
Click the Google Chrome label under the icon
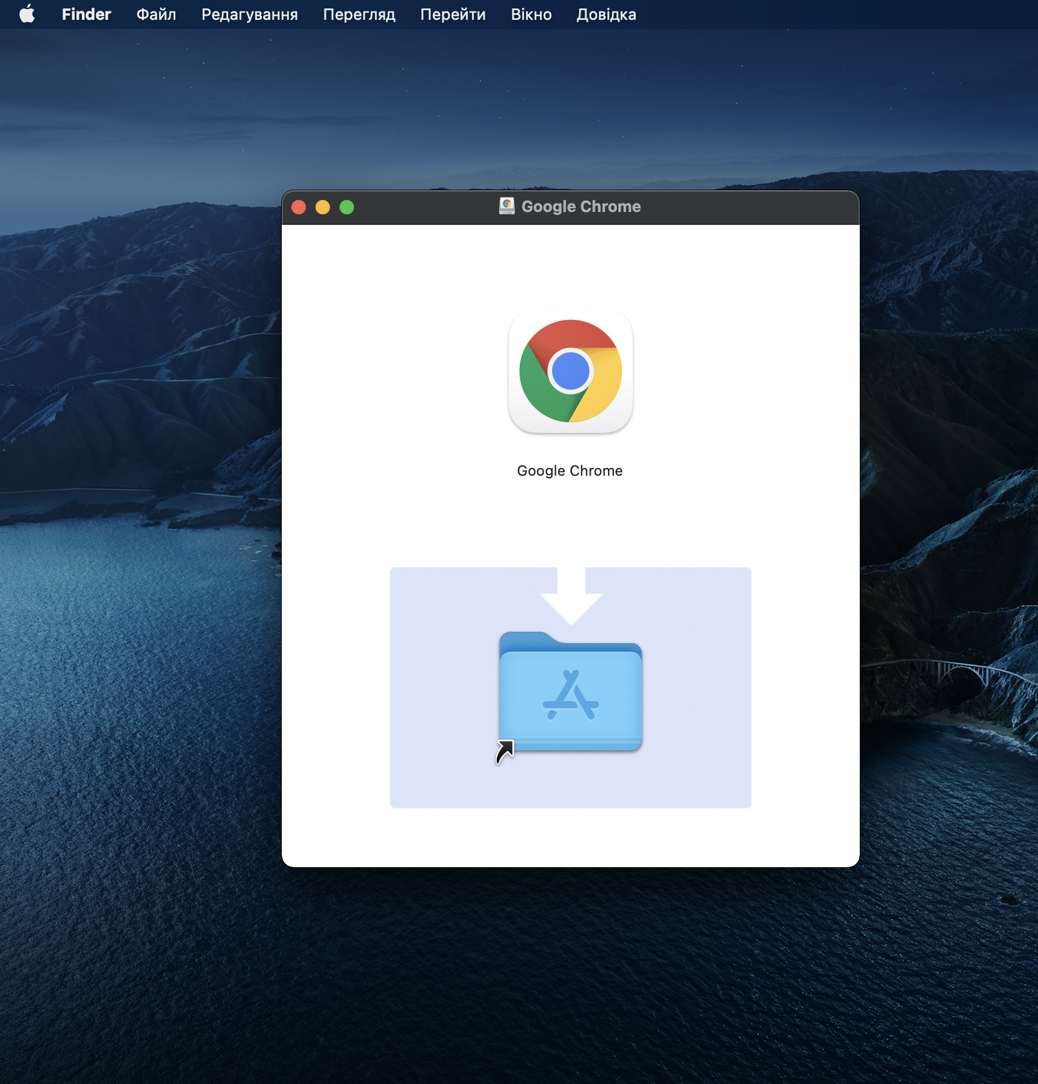[570, 471]
